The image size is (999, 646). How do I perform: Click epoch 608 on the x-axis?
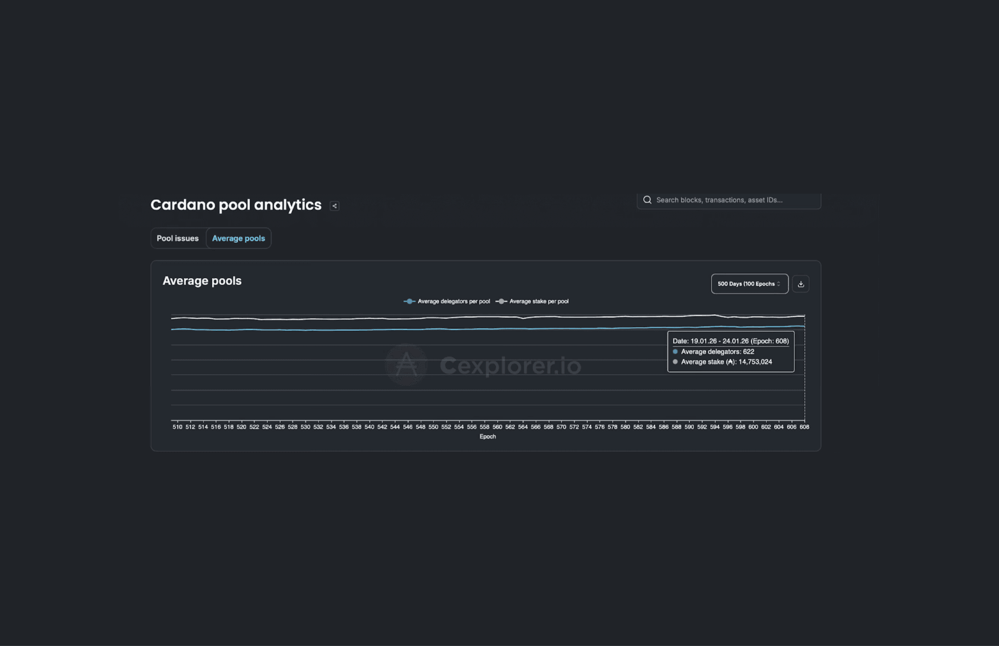(x=804, y=427)
